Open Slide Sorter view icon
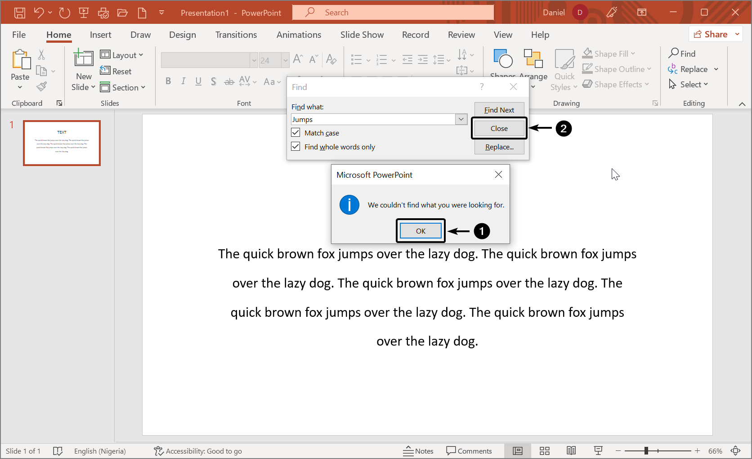The image size is (752, 459). pyautogui.click(x=545, y=451)
